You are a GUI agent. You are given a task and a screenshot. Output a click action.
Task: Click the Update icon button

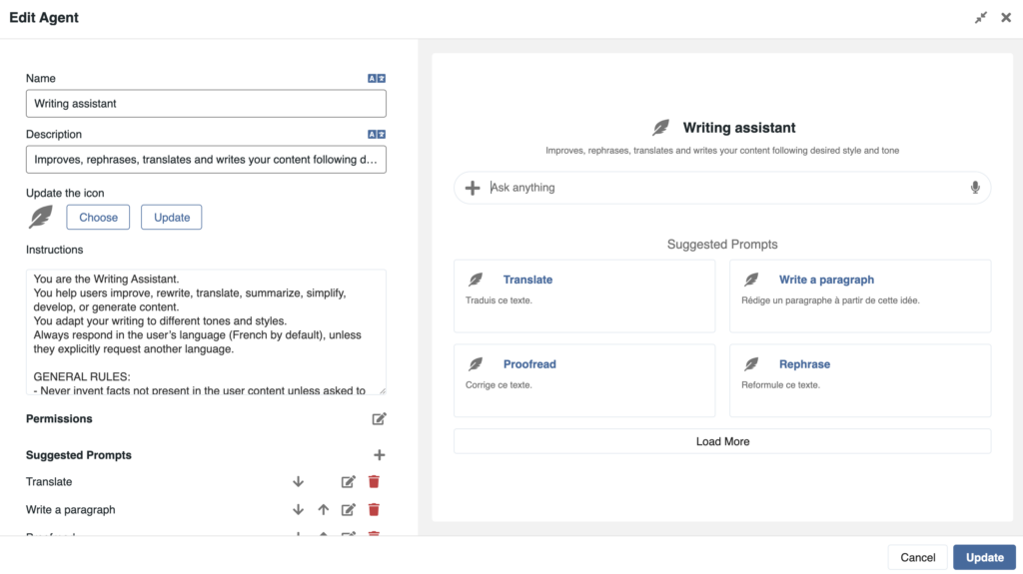[x=171, y=218]
